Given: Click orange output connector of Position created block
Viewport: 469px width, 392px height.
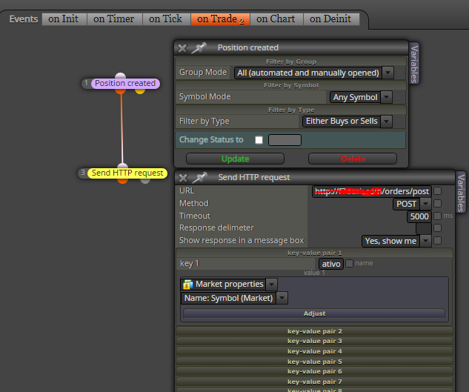Looking at the screenshot, I should click(120, 90).
